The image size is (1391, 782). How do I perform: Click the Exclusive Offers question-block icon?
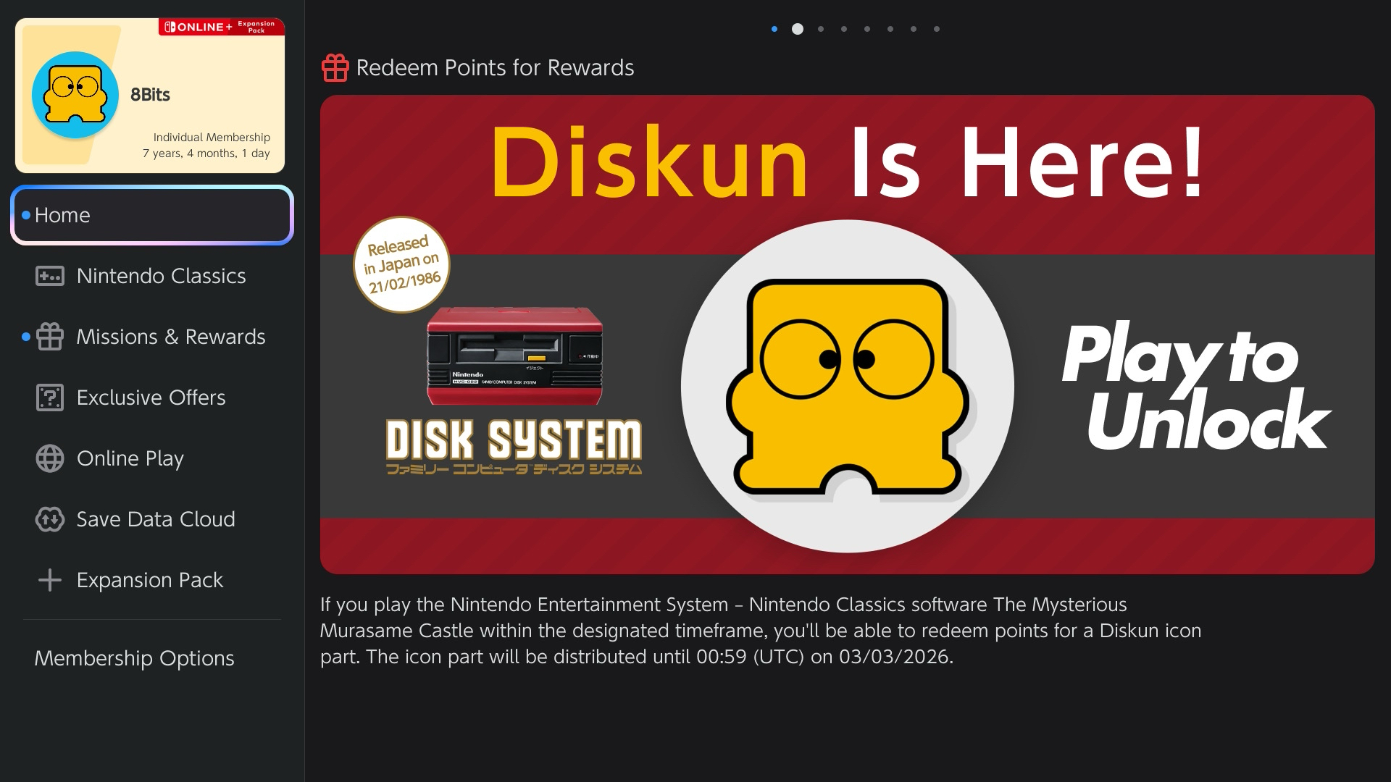[x=50, y=398]
